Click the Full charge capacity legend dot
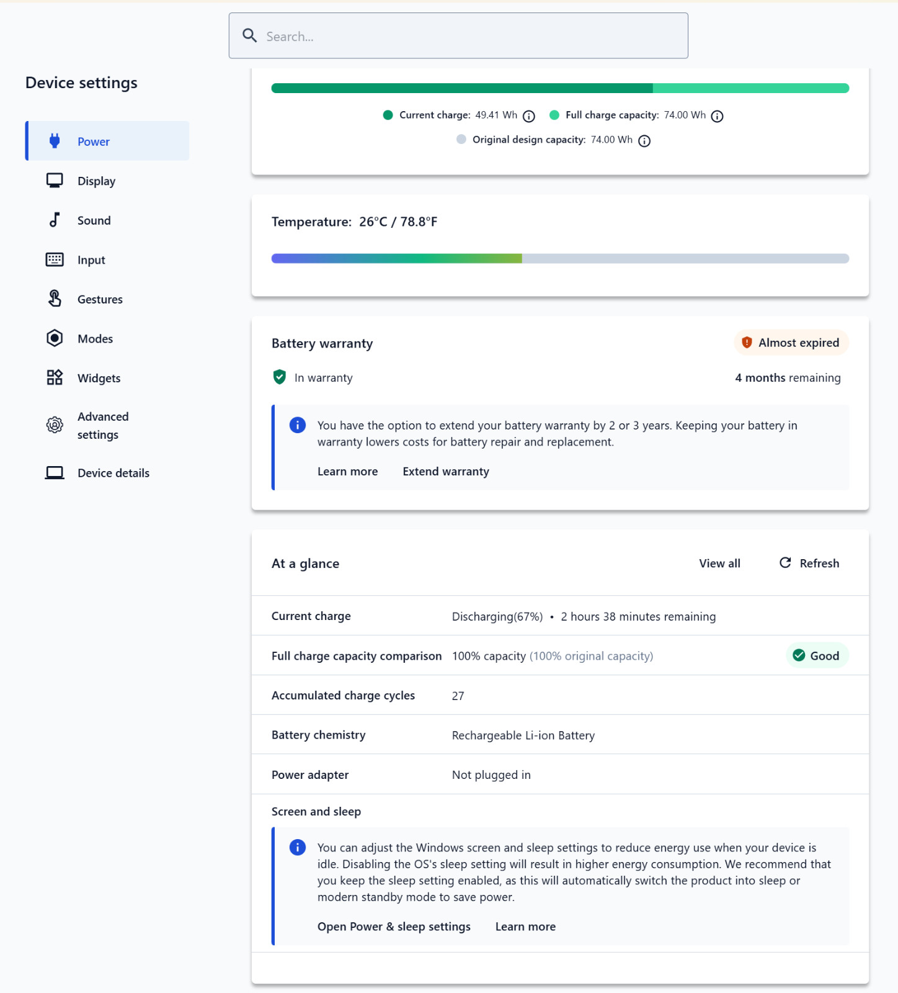Screen dimensions: 898x993 554,115
